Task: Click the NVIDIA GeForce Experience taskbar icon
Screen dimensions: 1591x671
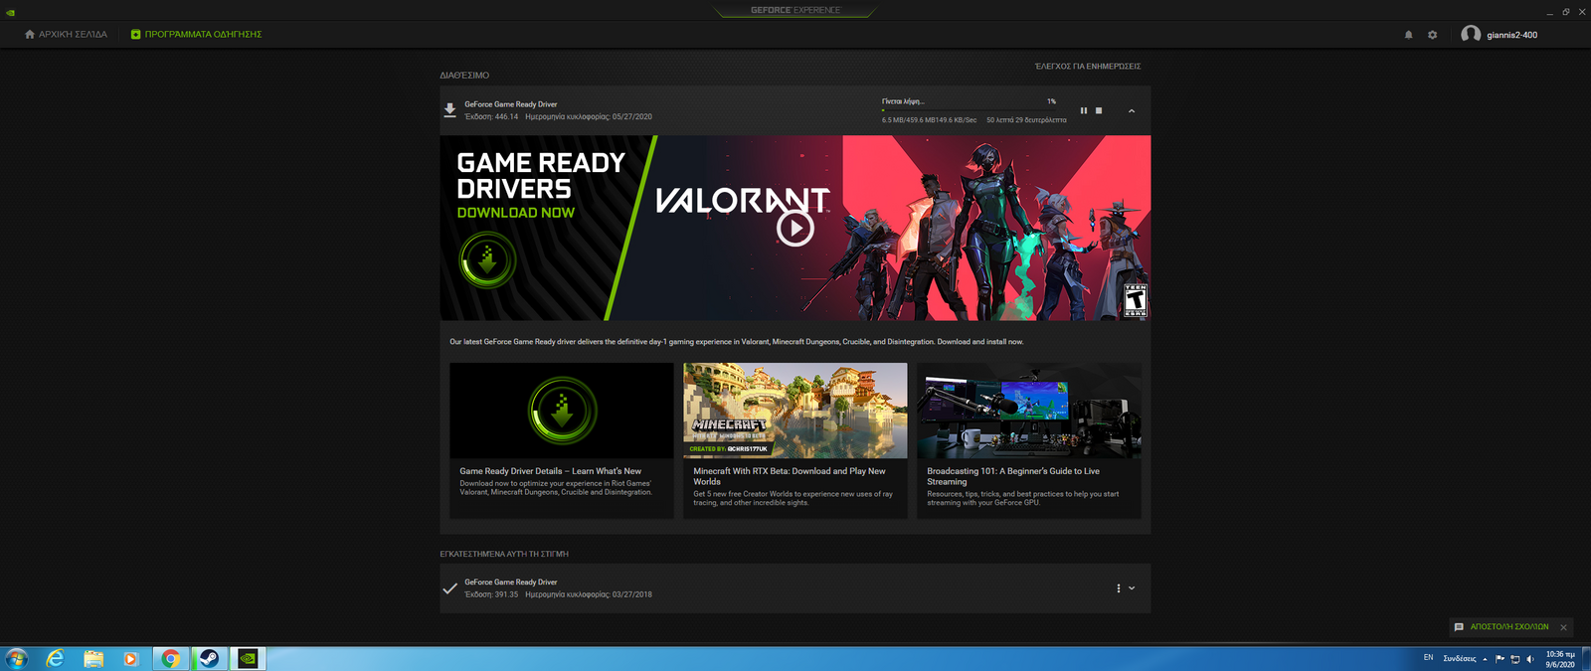Action: (248, 658)
